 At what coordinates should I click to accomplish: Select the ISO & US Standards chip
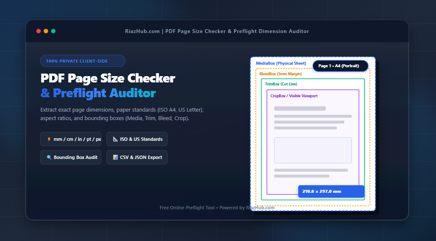tap(137, 139)
